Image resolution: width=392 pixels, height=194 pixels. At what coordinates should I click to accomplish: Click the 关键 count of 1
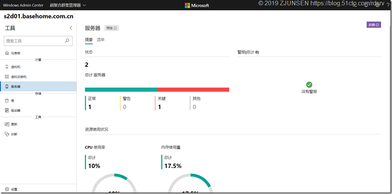[159, 107]
